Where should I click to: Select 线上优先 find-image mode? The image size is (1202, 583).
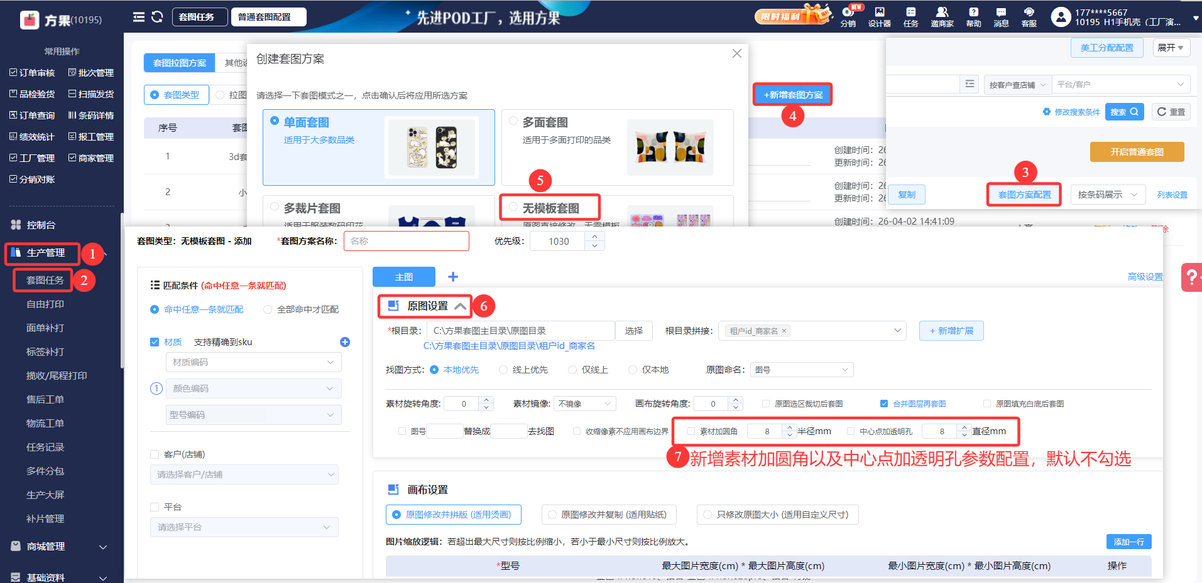point(503,370)
